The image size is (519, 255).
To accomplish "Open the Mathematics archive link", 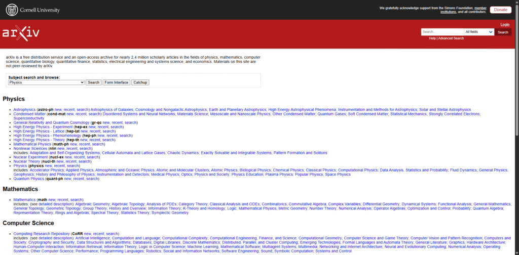I will [24, 200].
